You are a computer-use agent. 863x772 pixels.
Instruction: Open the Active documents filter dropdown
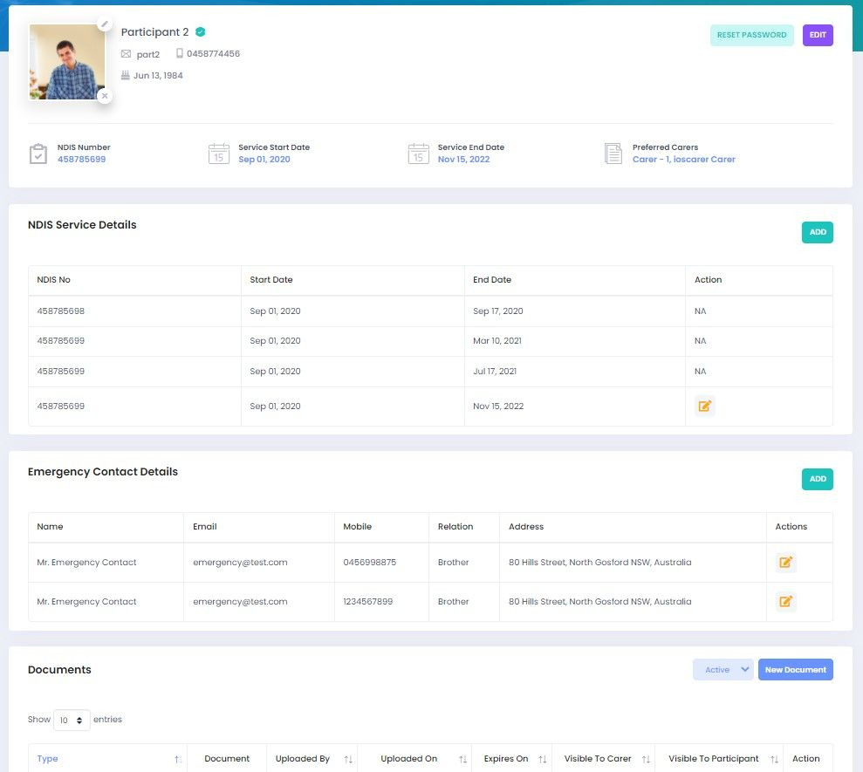pos(723,670)
